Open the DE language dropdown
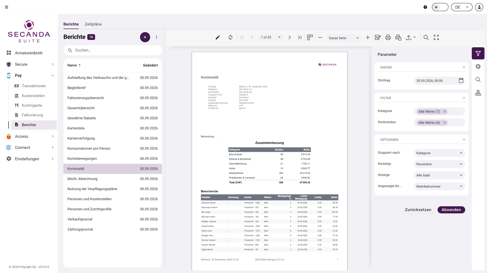This screenshot has height=273, width=487. pyautogui.click(x=462, y=7)
